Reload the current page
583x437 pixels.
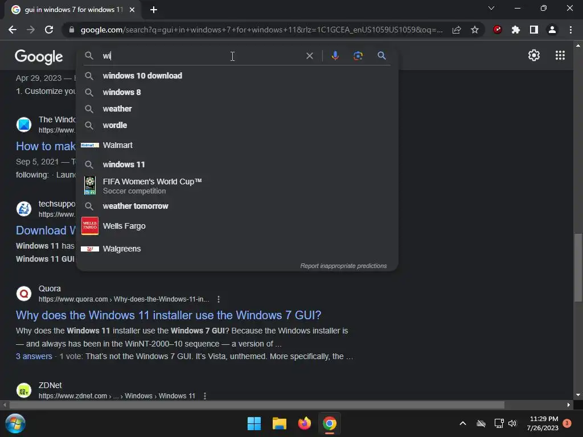tap(49, 30)
